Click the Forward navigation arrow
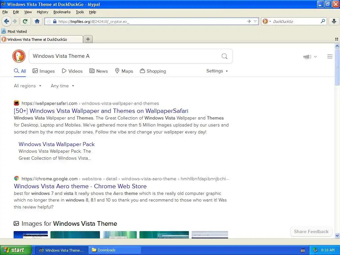340x255 pixels. pos(15,21)
